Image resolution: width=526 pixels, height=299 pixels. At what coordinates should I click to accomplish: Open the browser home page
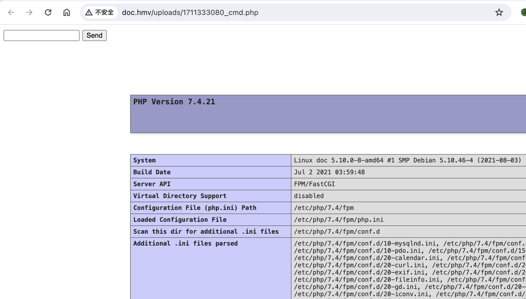click(67, 12)
